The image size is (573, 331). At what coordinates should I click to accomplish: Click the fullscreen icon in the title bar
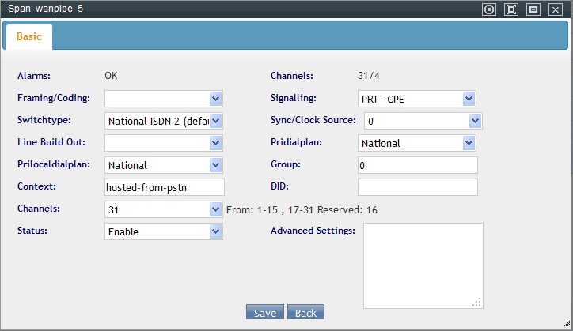click(x=511, y=9)
